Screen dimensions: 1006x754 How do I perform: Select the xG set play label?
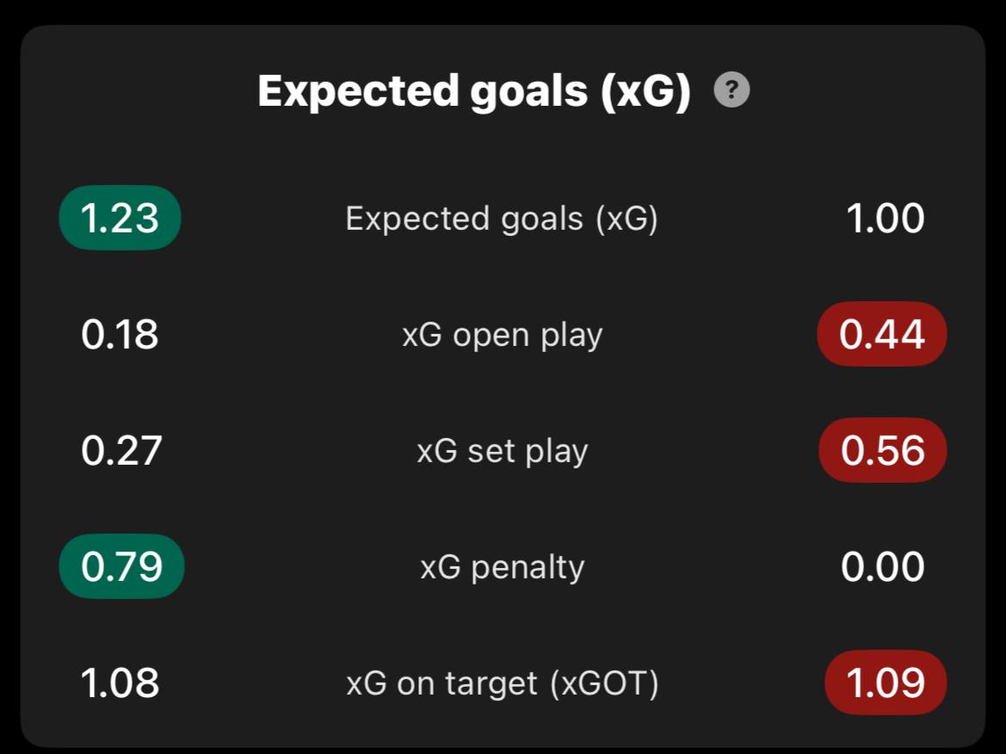point(503,452)
